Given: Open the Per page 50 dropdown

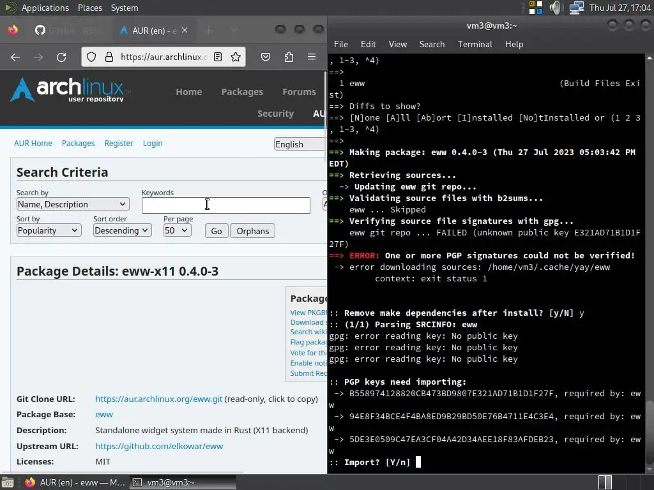Looking at the screenshot, I should (178, 230).
